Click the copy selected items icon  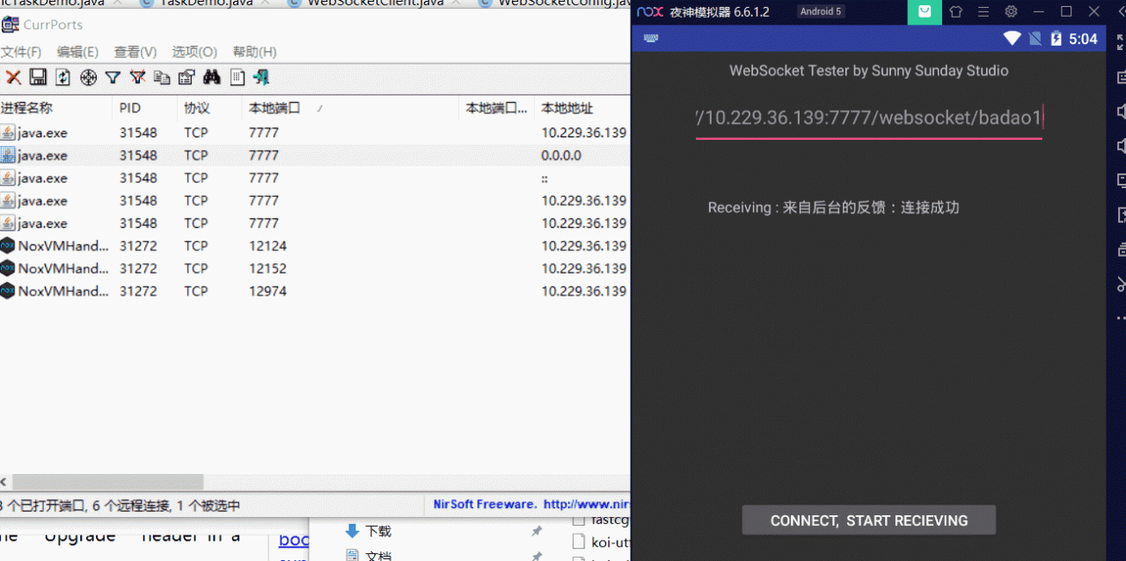pyautogui.click(x=162, y=77)
